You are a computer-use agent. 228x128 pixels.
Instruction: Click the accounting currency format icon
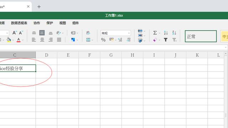pos(112,39)
